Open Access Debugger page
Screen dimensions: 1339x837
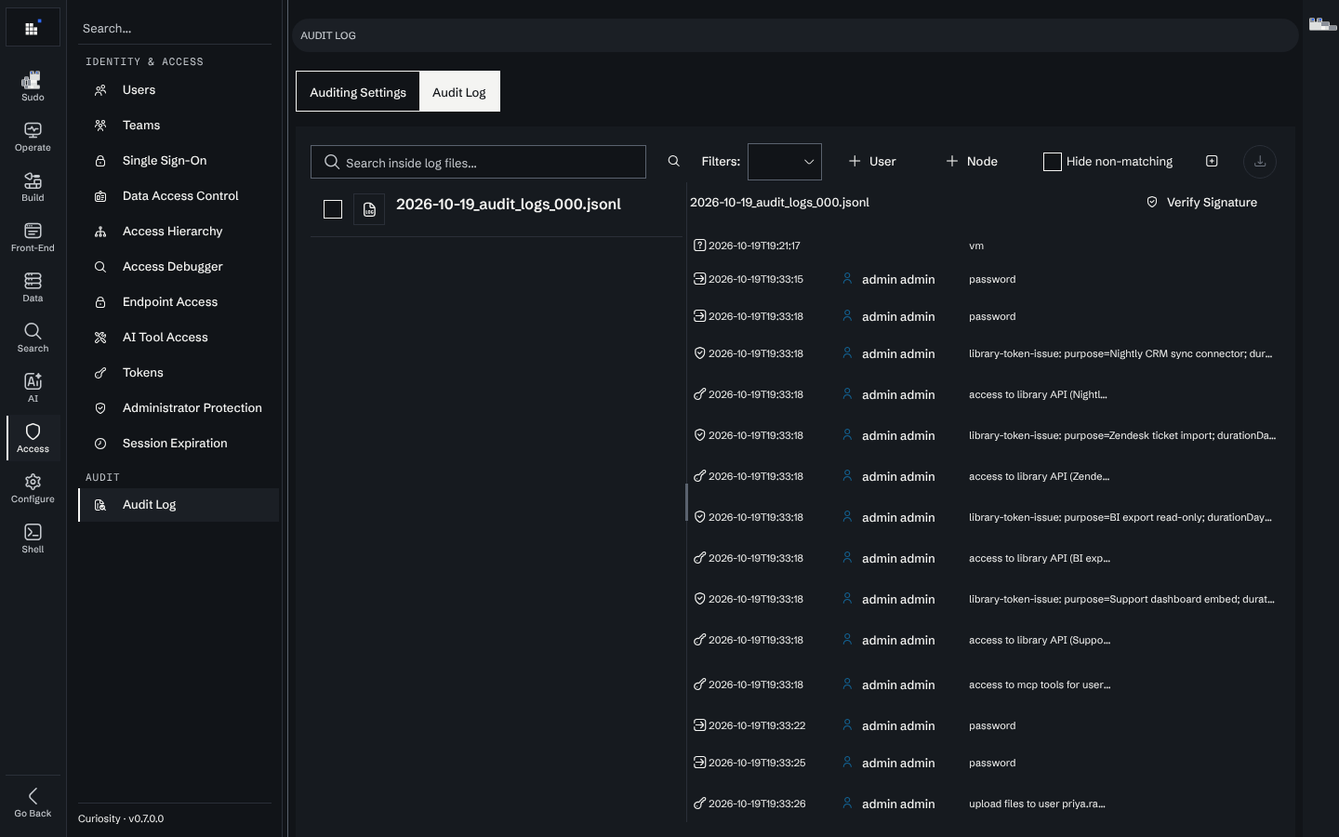point(179,267)
